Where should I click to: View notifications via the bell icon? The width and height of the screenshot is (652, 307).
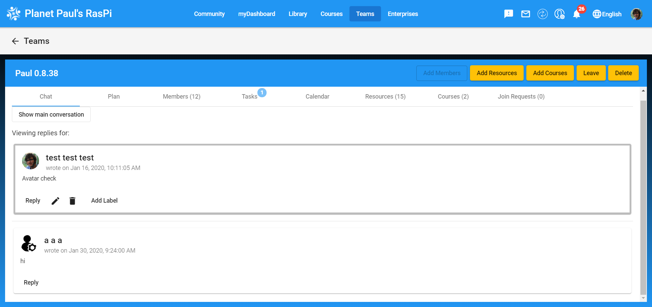tap(576, 14)
